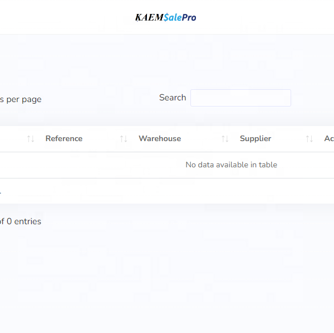Click 'No data available in table' message
This screenshot has width=334, height=333.
[x=231, y=165]
